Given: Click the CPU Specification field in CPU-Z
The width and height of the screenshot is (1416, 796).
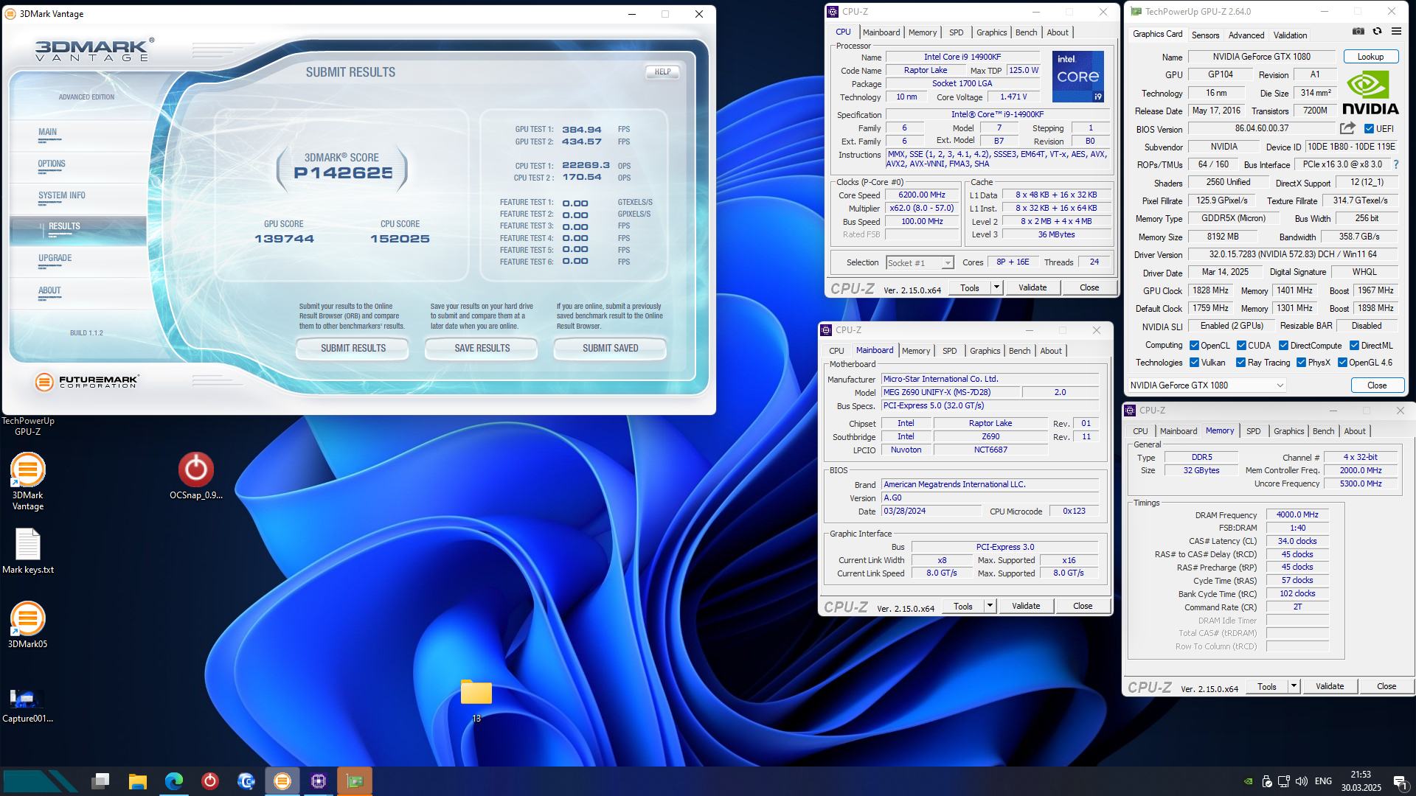Looking at the screenshot, I should pos(997,114).
